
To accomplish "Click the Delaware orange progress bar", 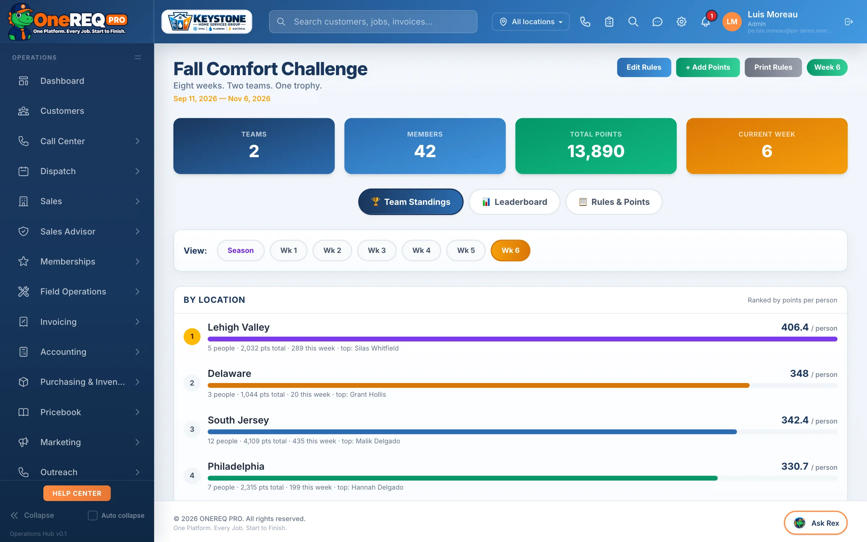I will pyautogui.click(x=479, y=386).
